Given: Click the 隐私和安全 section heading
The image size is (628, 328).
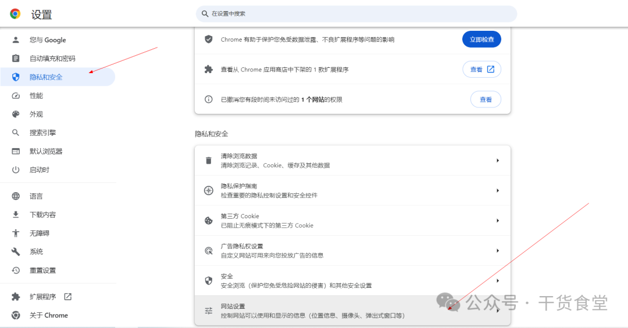Looking at the screenshot, I should point(212,134).
